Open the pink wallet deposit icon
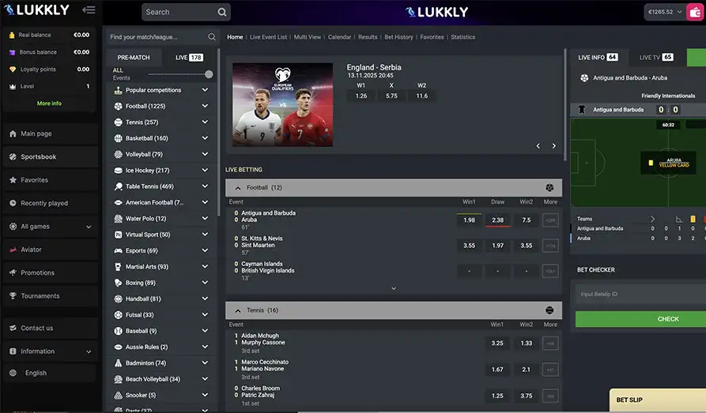Viewport: 706px width, 413px height. click(x=695, y=12)
